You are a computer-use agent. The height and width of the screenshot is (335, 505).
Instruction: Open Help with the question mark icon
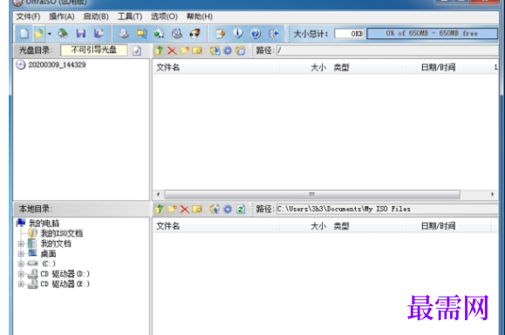pos(256,33)
